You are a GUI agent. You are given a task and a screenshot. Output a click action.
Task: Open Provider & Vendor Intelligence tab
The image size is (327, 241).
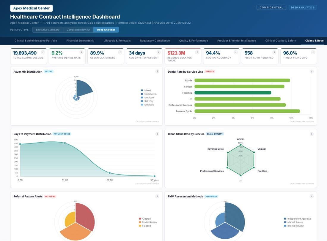[x=237, y=41]
